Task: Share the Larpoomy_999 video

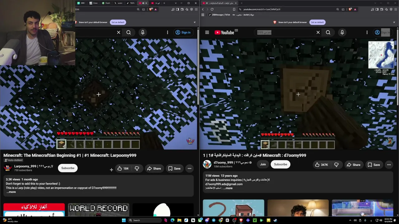Action: point(154,169)
